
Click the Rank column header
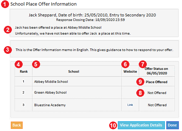(x=24, y=72)
